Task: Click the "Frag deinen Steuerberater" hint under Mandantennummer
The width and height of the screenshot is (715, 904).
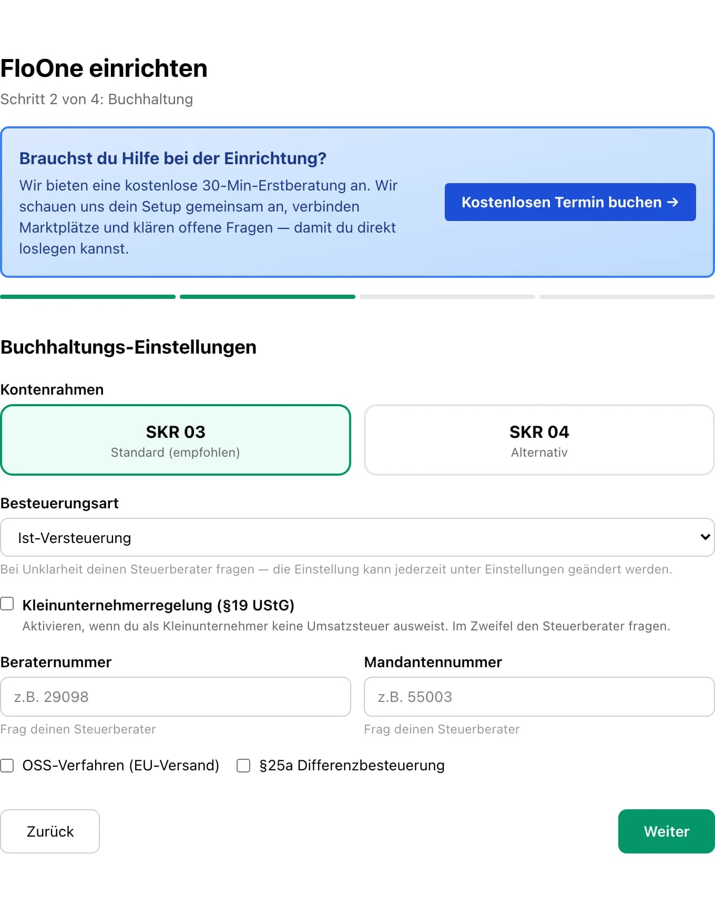Action: 442,729
